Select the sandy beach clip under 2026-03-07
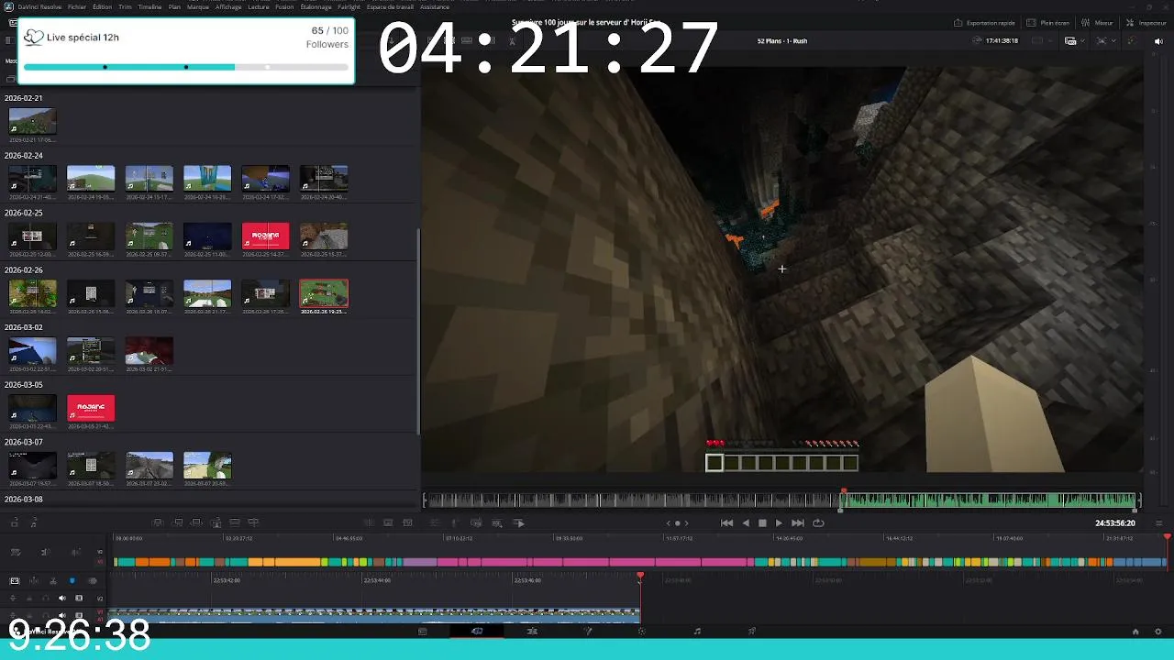The width and height of the screenshot is (1174, 660). click(x=207, y=465)
